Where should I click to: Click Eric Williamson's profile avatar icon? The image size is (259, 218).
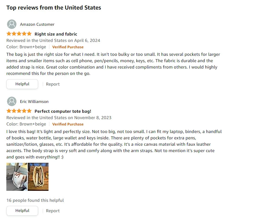pyautogui.click(x=12, y=101)
